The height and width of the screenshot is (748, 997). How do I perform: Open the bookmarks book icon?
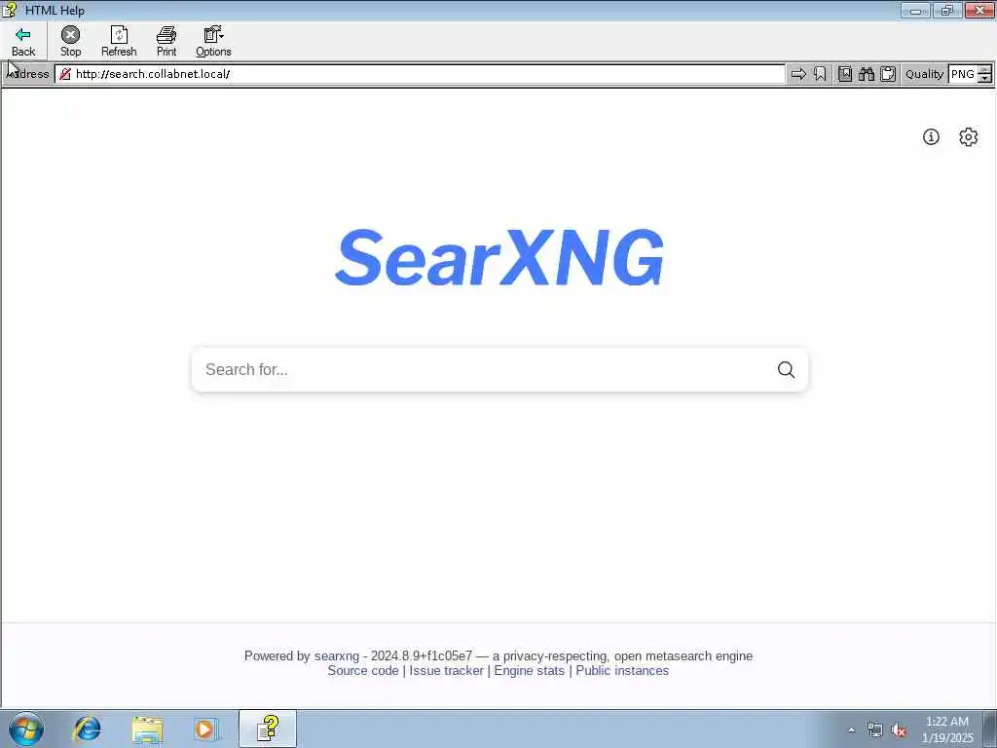coord(845,74)
